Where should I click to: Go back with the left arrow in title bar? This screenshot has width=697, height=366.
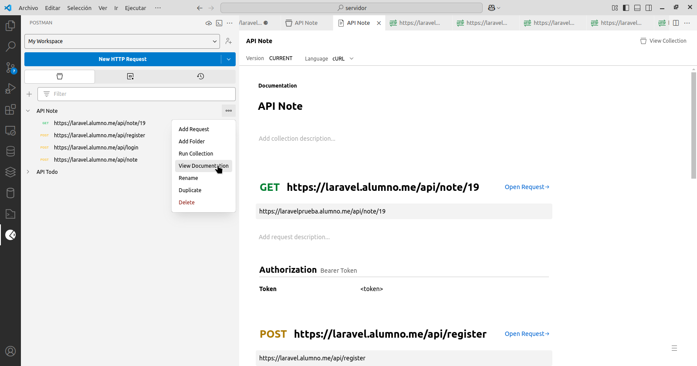pos(200,8)
